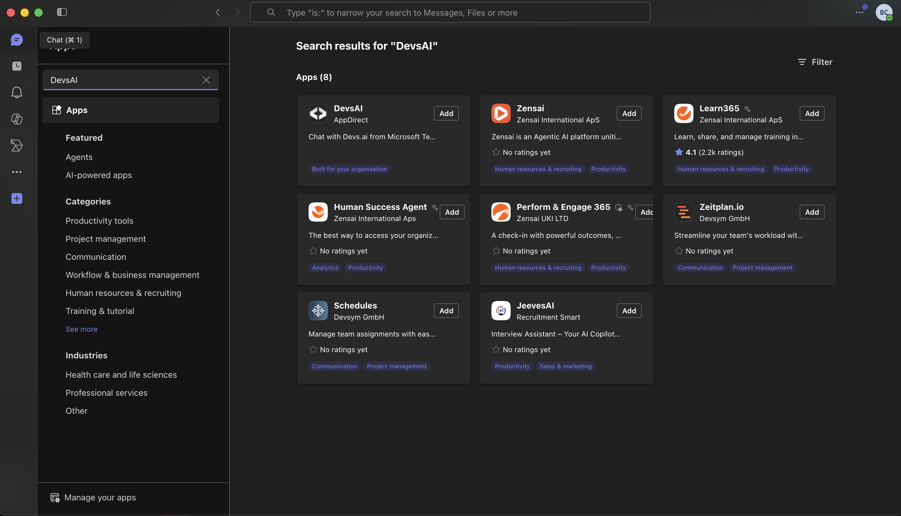Select Professional services industry
The width and height of the screenshot is (901, 516).
(106, 393)
